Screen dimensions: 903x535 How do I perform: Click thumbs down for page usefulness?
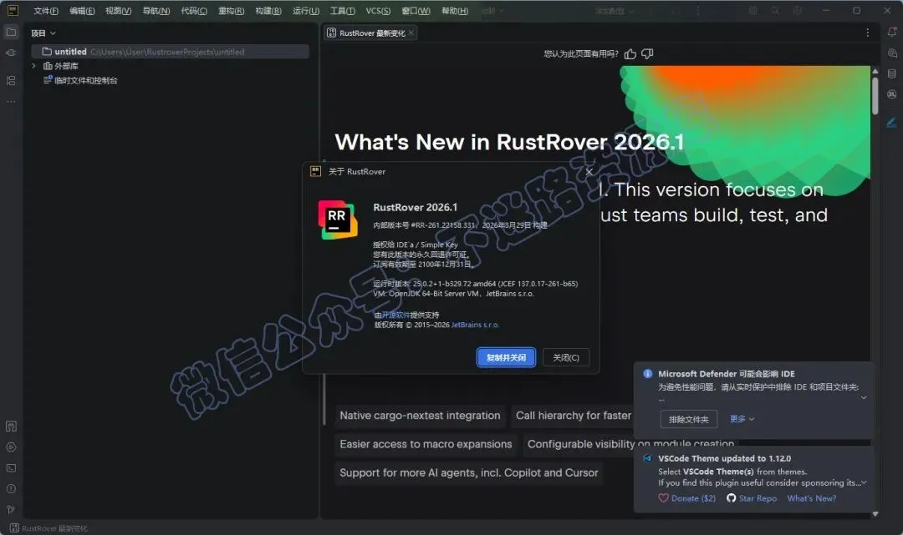tap(647, 54)
